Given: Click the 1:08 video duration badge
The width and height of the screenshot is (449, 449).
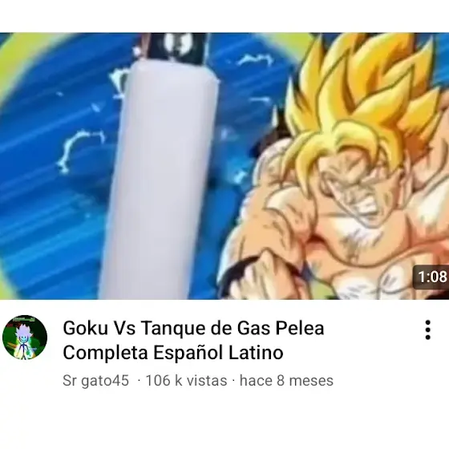Looking at the screenshot, I should coord(432,277).
